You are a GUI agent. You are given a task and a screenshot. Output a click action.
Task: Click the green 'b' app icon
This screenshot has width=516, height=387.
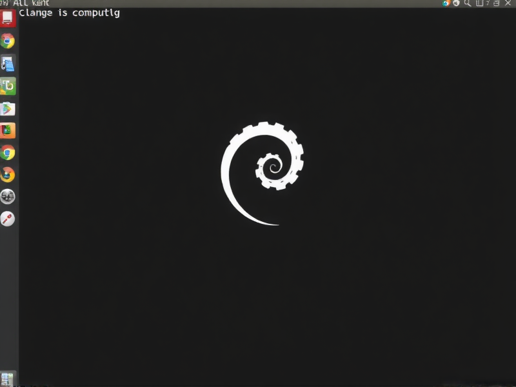8,86
